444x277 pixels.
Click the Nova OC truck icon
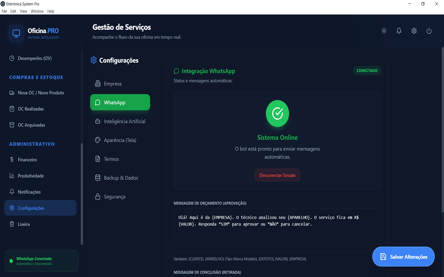coord(12,93)
